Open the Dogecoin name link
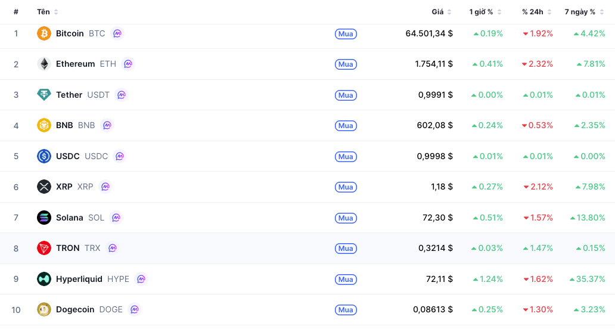Image resolution: width=615 pixels, height=332 pixels. coord(75,309)
